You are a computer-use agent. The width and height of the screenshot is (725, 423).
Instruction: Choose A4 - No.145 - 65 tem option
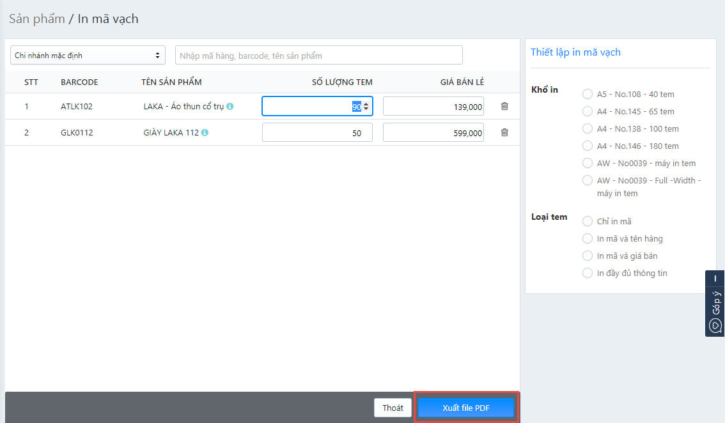[588, 111]
